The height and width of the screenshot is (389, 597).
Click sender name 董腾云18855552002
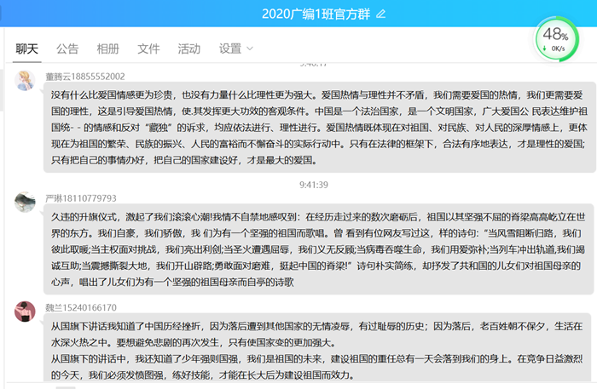(84, 76)
